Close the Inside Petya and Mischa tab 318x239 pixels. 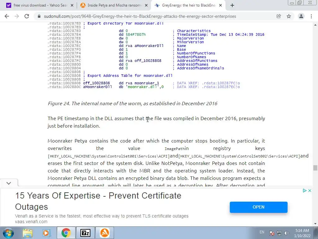pyautogui.click(x=146, y=6)
